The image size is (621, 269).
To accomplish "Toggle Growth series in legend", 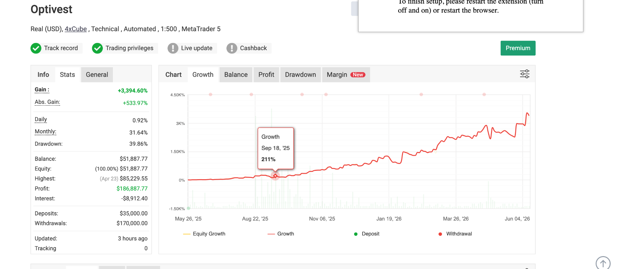I will (281, 234).
